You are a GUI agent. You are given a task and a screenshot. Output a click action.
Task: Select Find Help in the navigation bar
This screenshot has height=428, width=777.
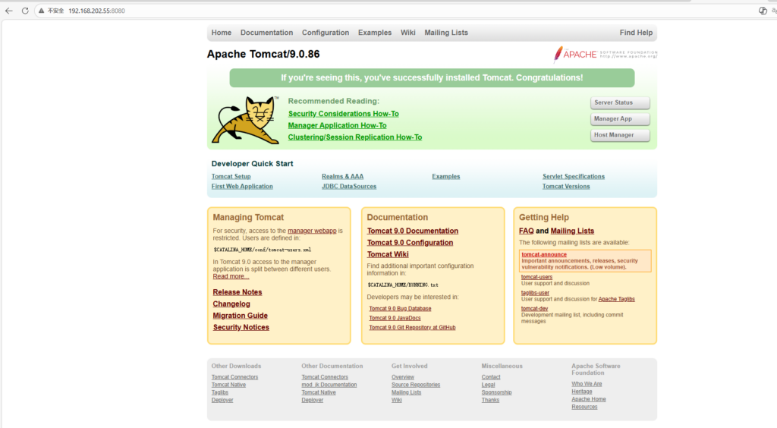click(x=636, y=33)
